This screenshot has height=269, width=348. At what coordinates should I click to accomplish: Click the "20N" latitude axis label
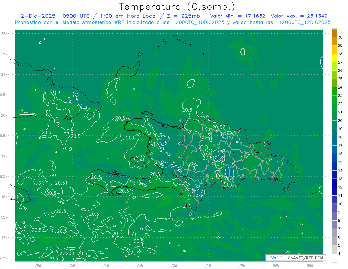[x=5, y=115]
